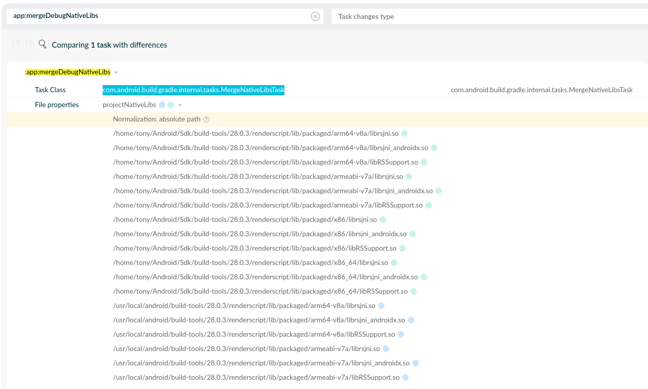Click the right-side MergeNativeLibsTask class value
Image resolution: width=648 pixels, height=389 pixels.
[541, 90]
